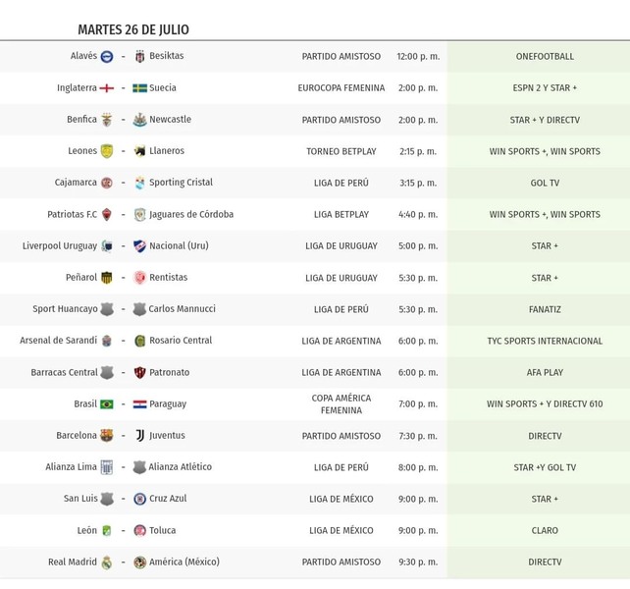Viewport: 630px width, 589px height.
Task: Click the MARTES 26 DE JULIO heading
Action: 133,29
